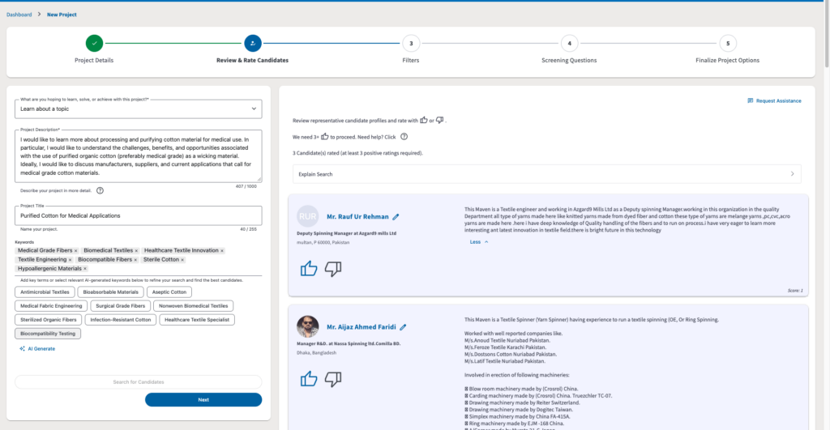The height and width of the screenshot is (430, 830).
Task: Go to step 5 Finalize Project Options
Action: (728, 44)
